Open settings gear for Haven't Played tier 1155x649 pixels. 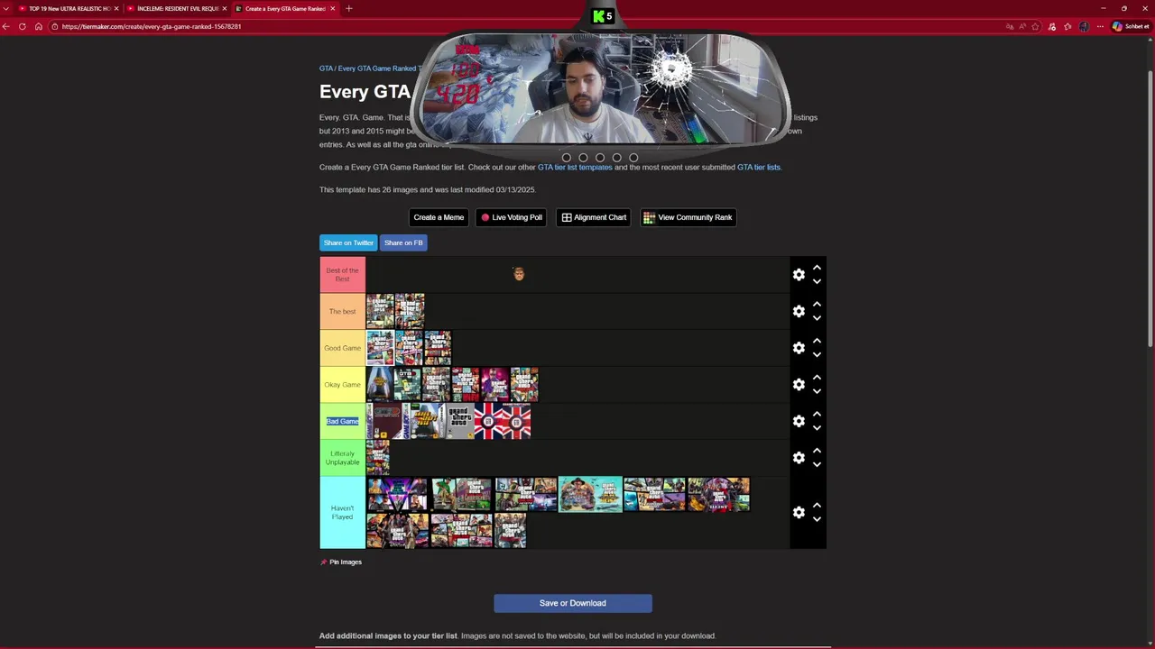799,512
